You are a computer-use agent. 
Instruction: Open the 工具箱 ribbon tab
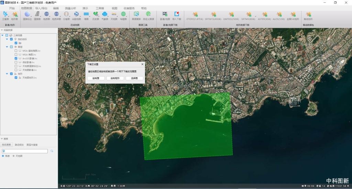click(100, 8)
